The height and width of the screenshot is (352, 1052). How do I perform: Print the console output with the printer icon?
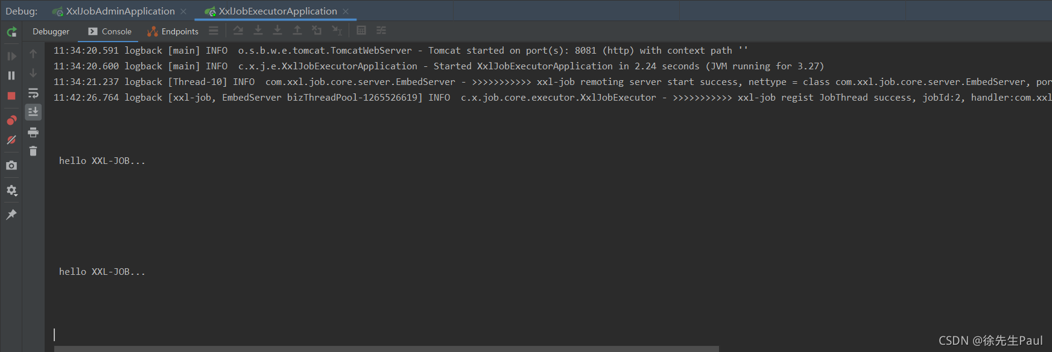coord(33,132)
